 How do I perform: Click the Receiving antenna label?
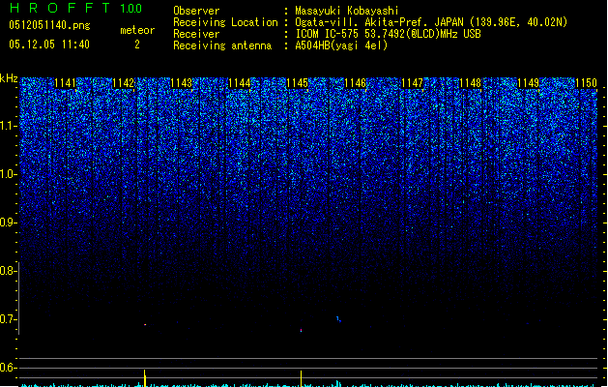222,45
